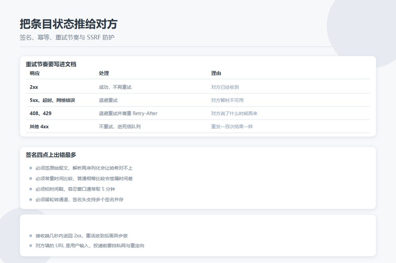Select the card heading 签名四点上出错最多
This screenshot has height=263, width=396.
(51, 155)
